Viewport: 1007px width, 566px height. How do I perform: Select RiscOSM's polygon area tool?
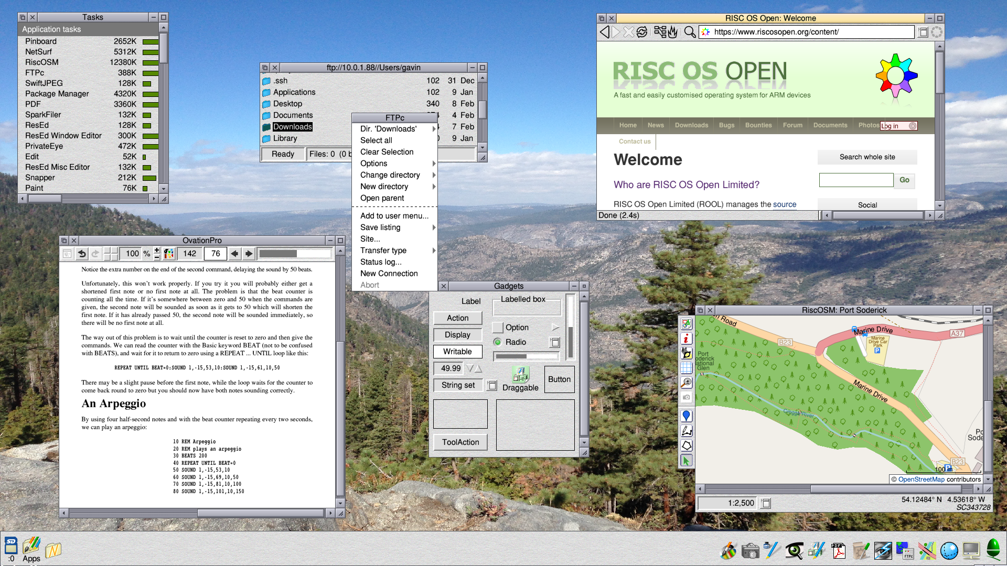tap(686, 445)
